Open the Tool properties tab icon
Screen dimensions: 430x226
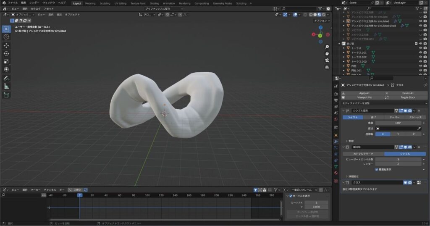point(336,86)
